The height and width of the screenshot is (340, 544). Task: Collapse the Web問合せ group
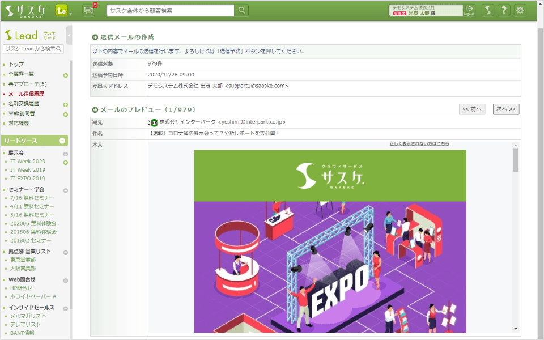66,280
